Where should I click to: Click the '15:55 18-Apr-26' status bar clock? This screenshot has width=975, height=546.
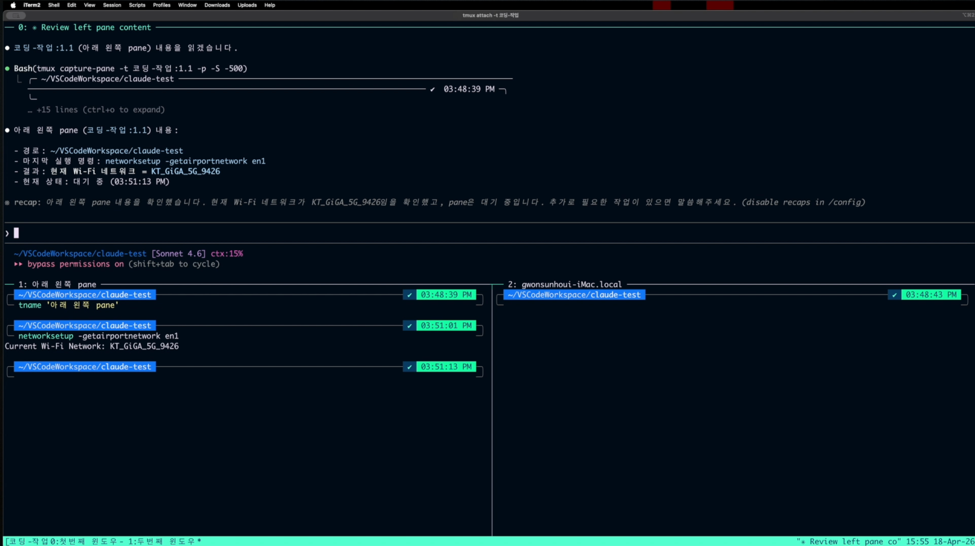(x=940, y=541)
